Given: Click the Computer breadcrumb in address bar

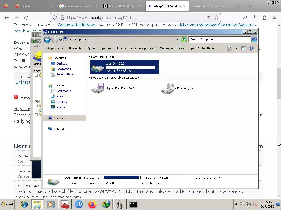Looking at the screenshot, I should click(x=80, y=39).
